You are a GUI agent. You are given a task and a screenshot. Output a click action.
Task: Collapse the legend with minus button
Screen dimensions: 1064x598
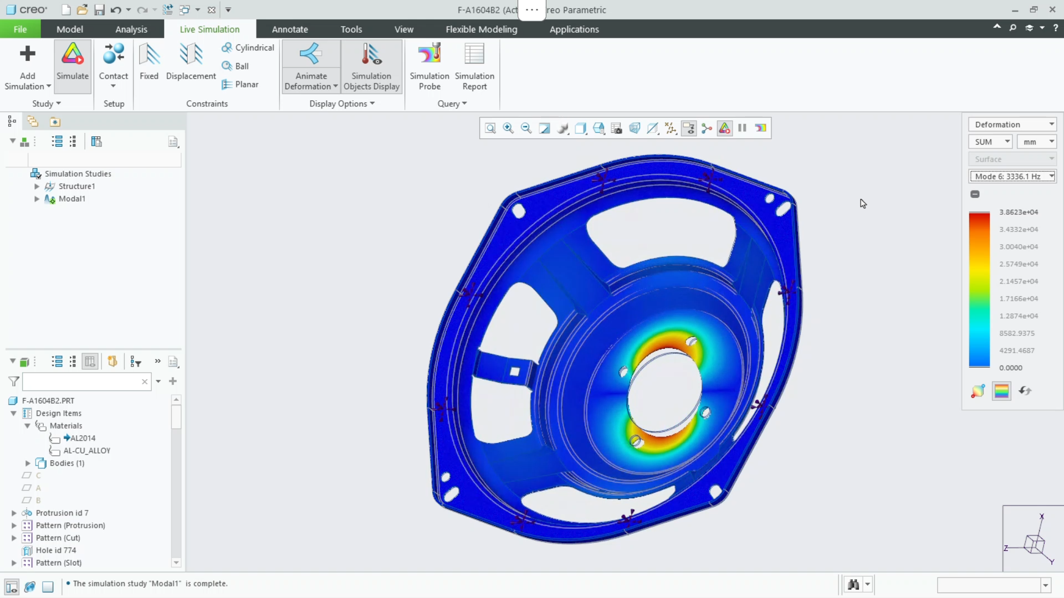pyautogui.click(x=975, y=194)
